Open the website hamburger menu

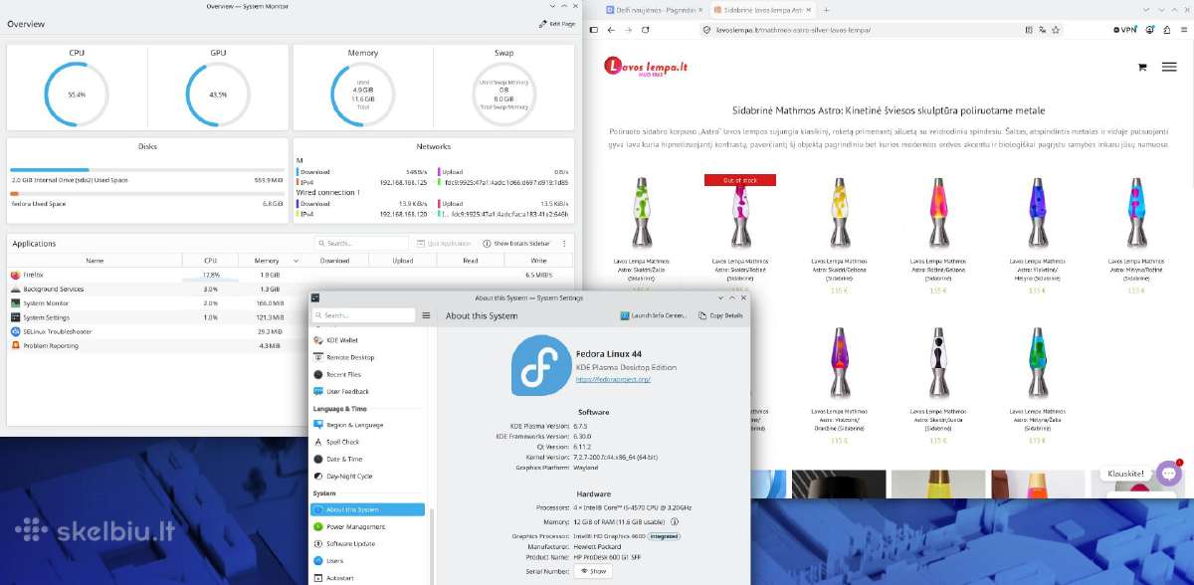tap(1169, 67)
